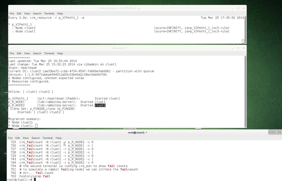Screen dimensions: 282x181
Task: Click 'Stack: Heartbeat' line
Action: [x=23, y=68]
